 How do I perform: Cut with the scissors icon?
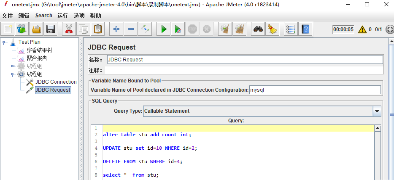click(69, 29)
